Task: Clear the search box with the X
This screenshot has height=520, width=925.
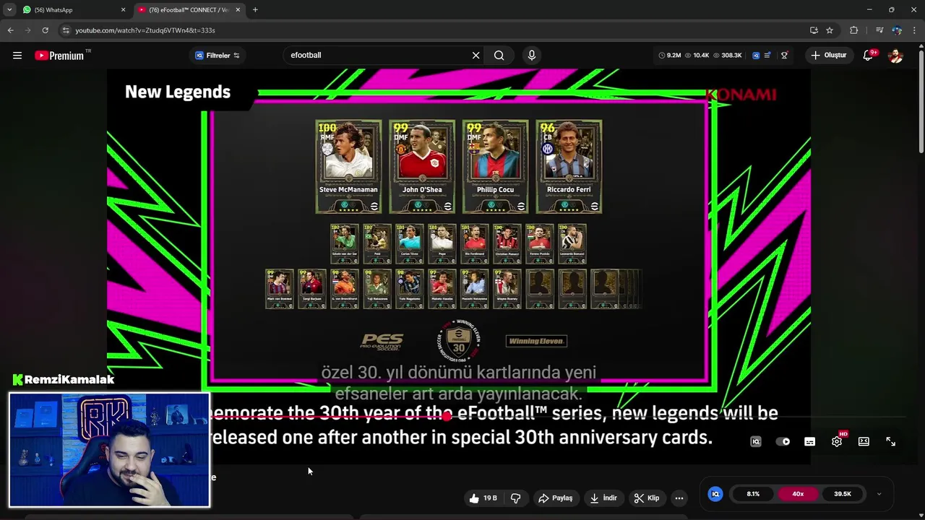Action: 476,56
